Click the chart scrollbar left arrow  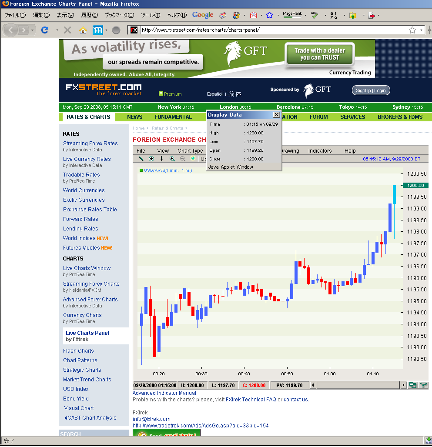click(x=313, y=385)
